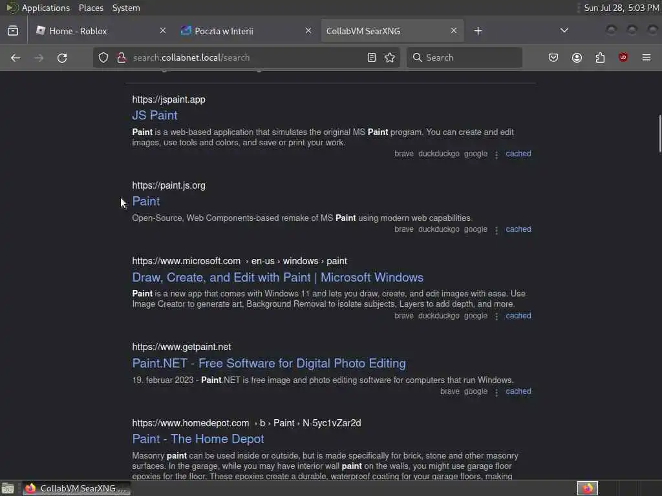
Task: Open tracking protection shield info
Action: tap(103, 57)
